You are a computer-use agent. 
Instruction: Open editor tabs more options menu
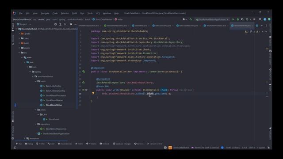[x=266, y=26]
